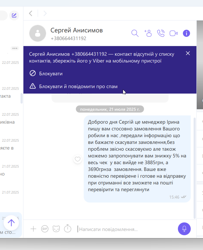203x250 pixels.
Task: Click the warning triangle spam icon
Action: coord(33,86)
